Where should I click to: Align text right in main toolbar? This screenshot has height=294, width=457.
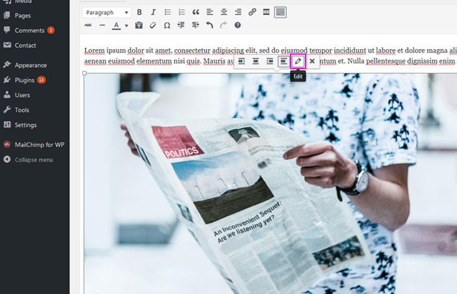point(238,12)
